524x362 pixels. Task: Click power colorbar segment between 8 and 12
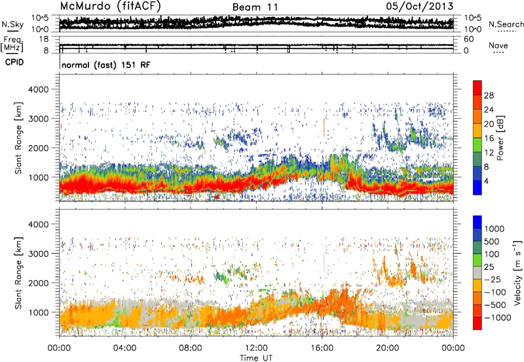(477, 159)
